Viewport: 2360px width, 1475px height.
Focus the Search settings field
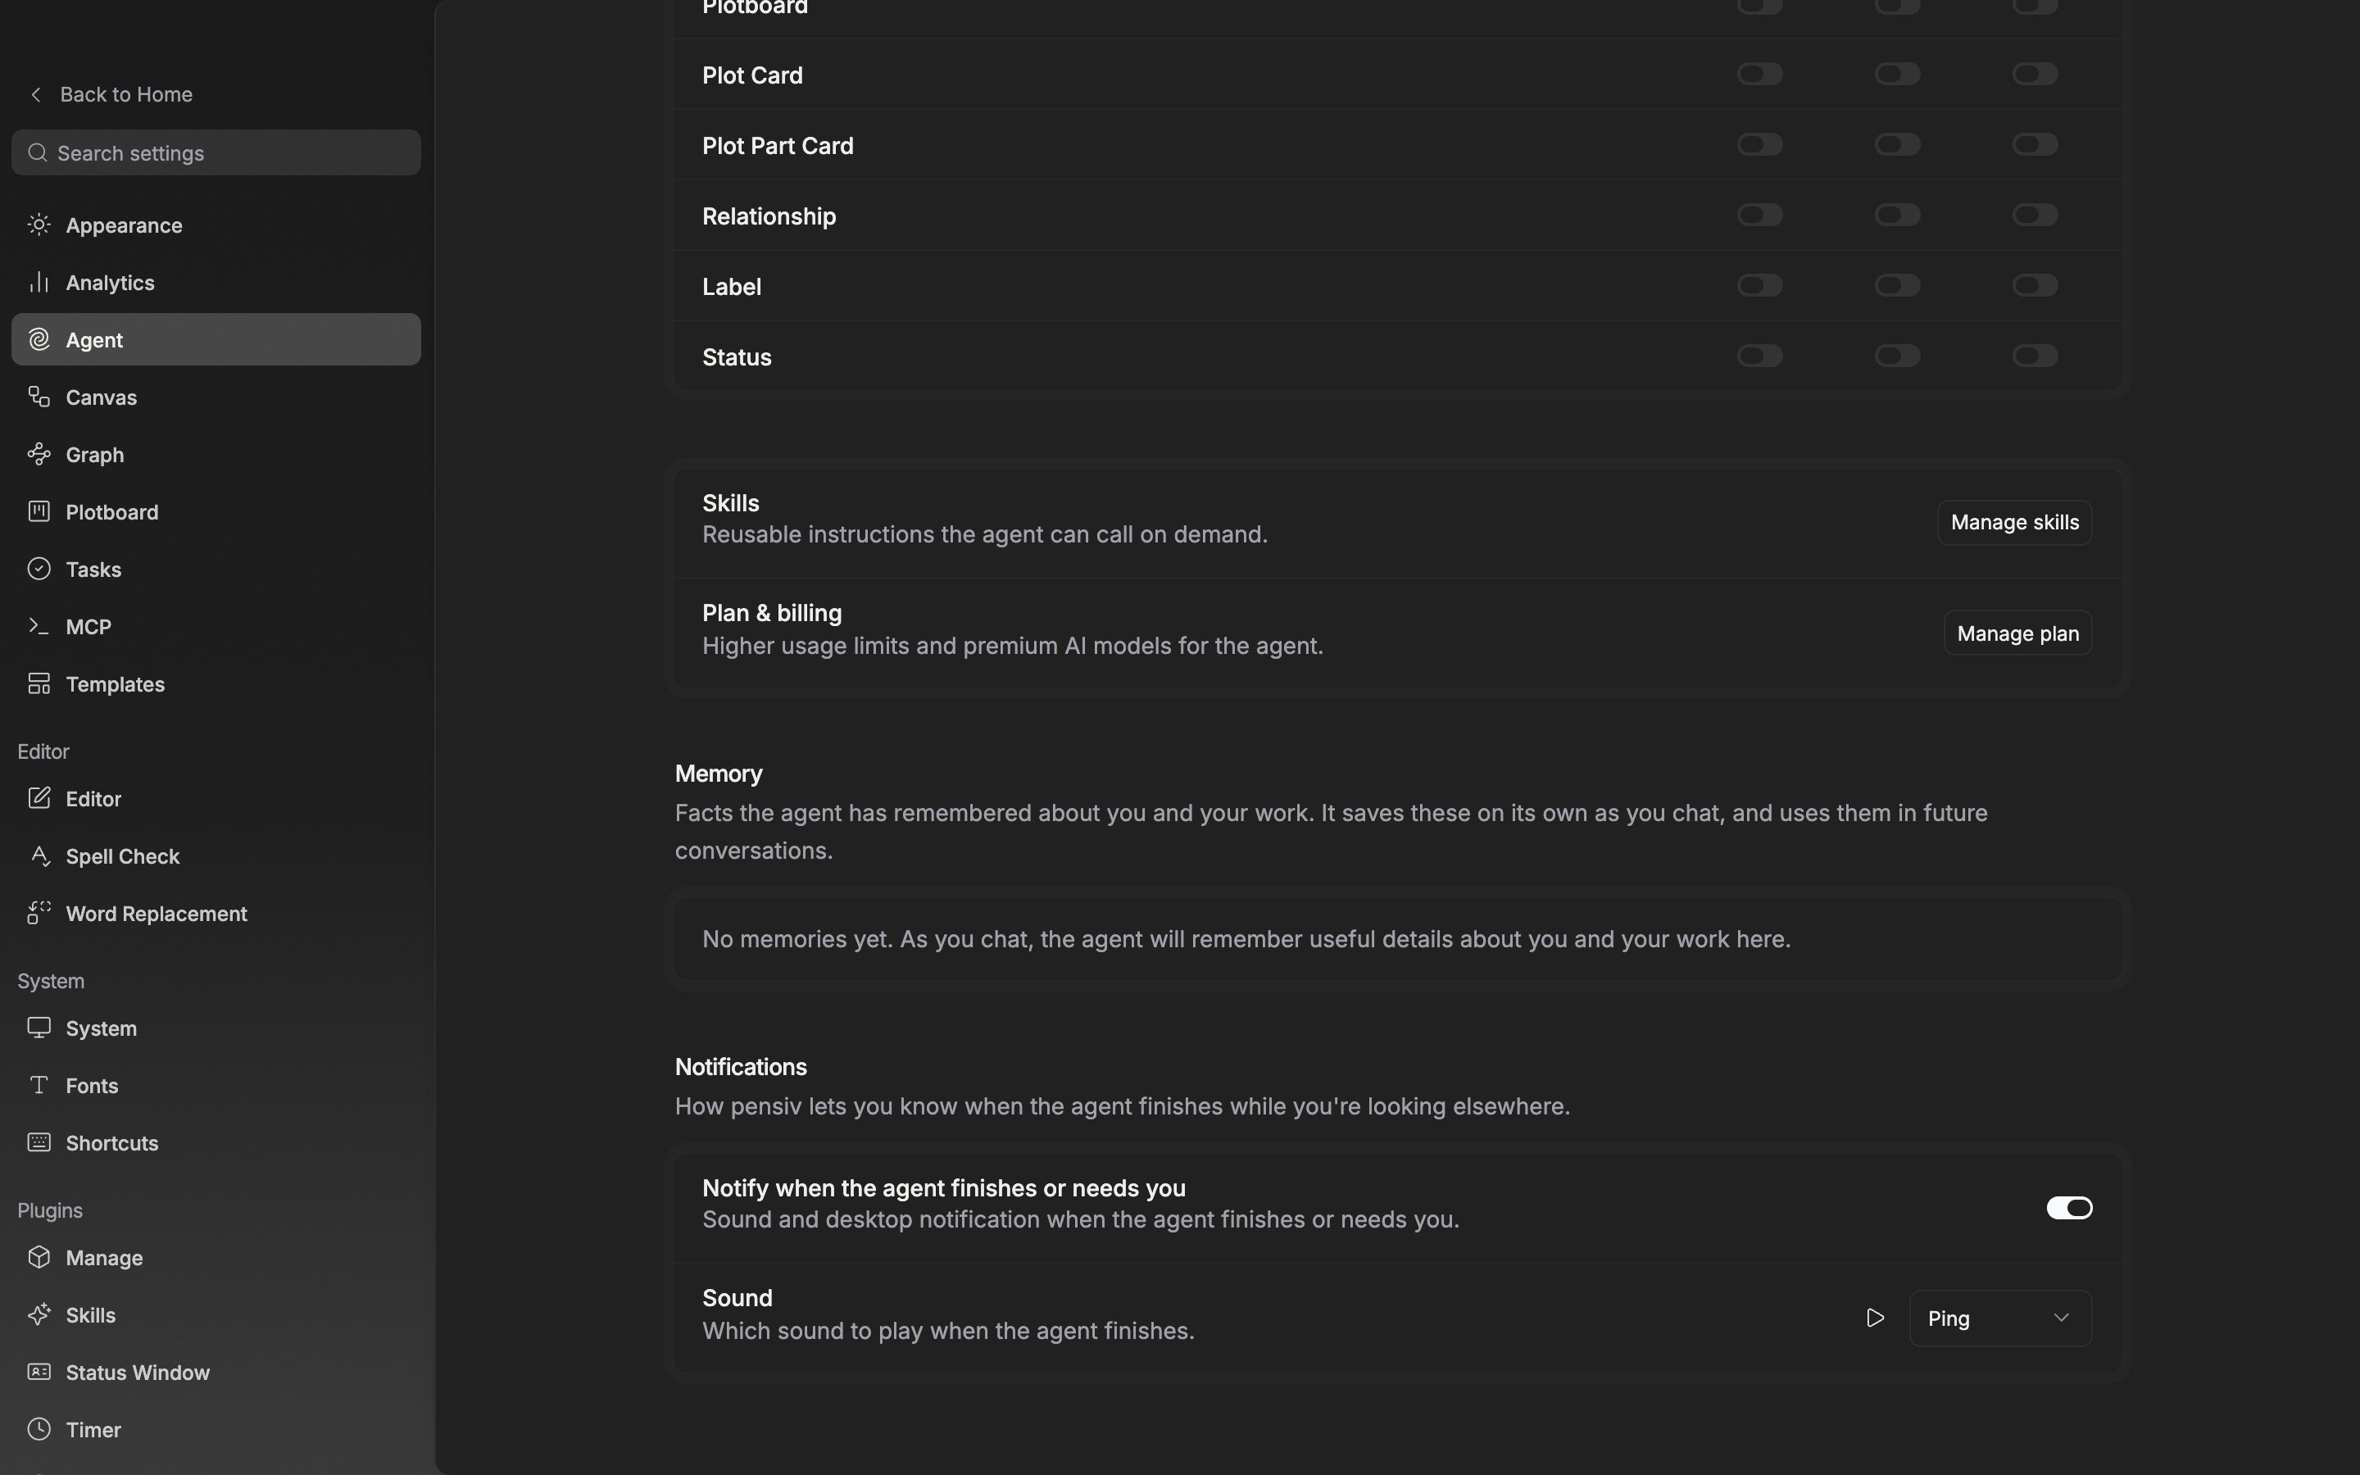tap(216, 153)
